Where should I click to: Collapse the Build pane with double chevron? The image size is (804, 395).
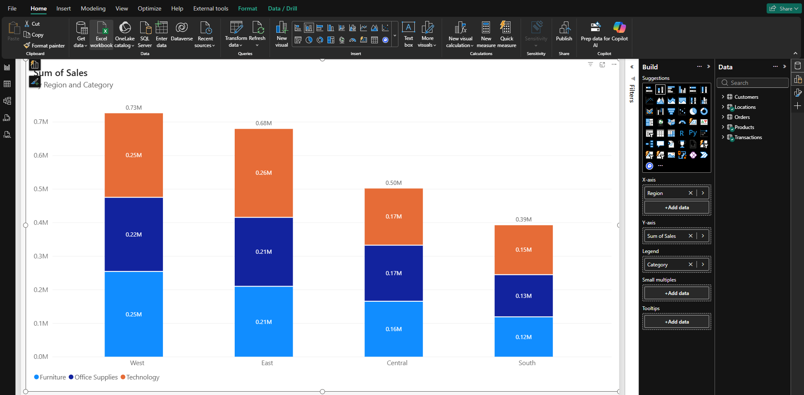tap(709, 66)
